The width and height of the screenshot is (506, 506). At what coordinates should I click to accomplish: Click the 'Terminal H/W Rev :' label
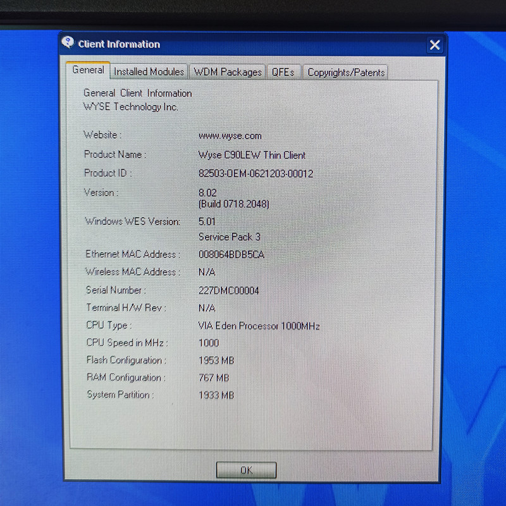point(126,307)
